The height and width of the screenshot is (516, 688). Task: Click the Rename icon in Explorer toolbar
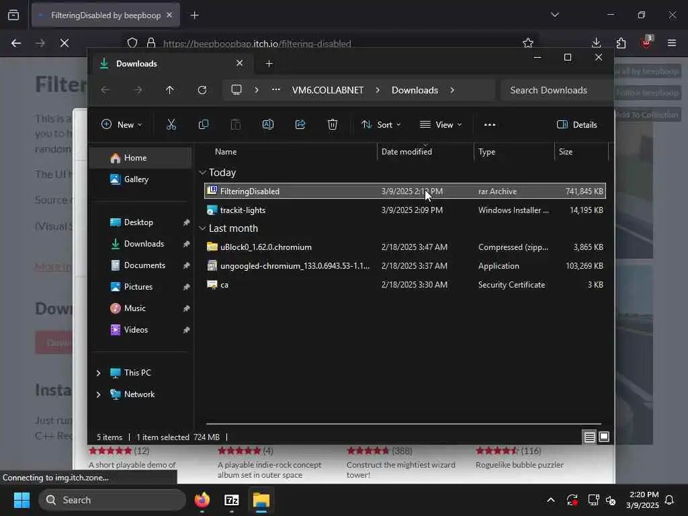[268, 124]
